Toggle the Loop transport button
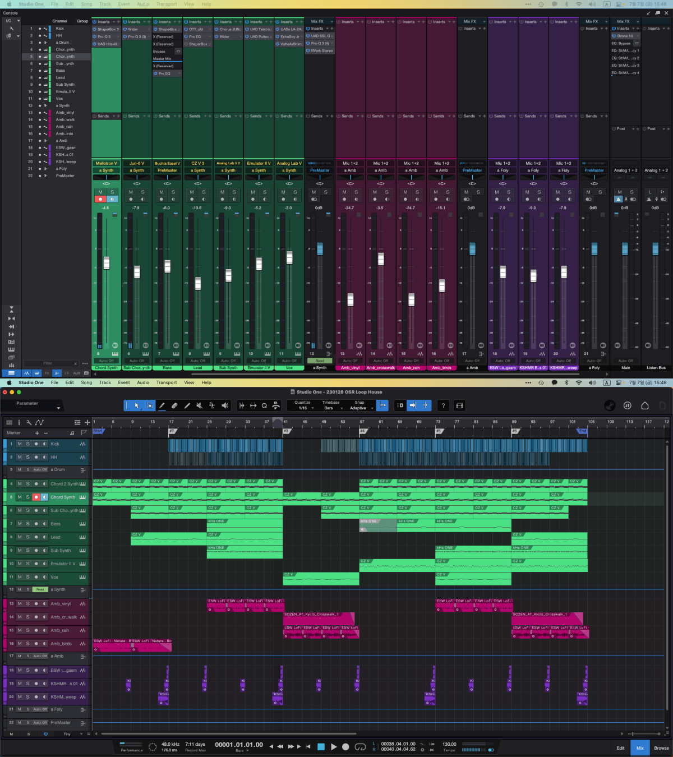 click(361, 747)
